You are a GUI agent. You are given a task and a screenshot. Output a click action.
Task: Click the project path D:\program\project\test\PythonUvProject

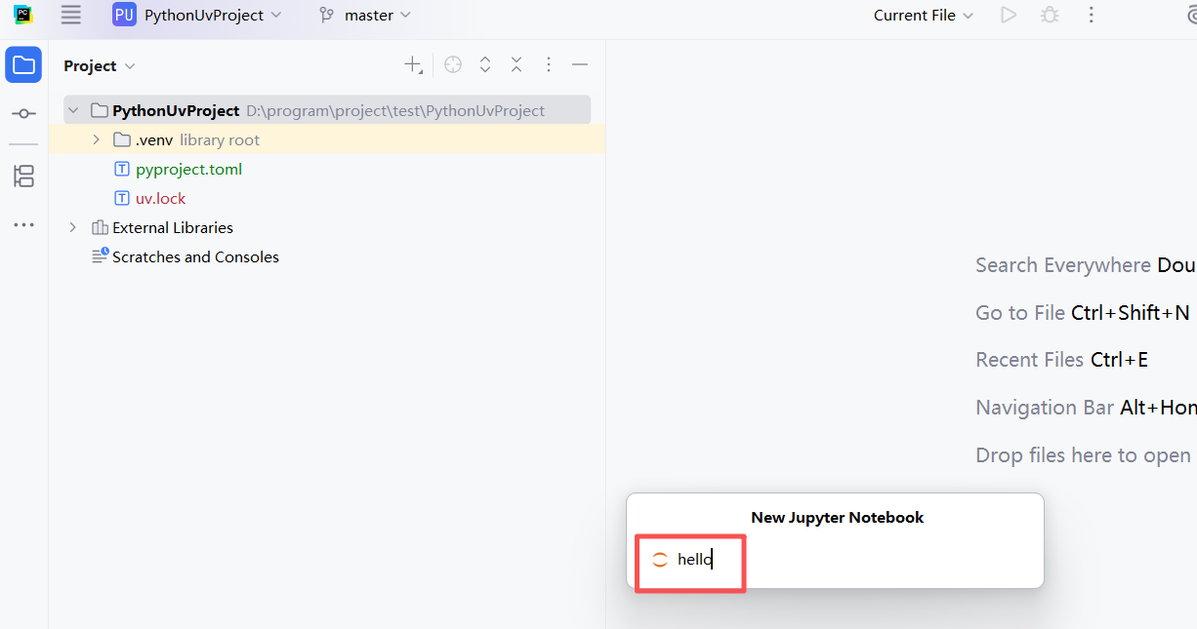pyautogui.click(x=395, y=110)
